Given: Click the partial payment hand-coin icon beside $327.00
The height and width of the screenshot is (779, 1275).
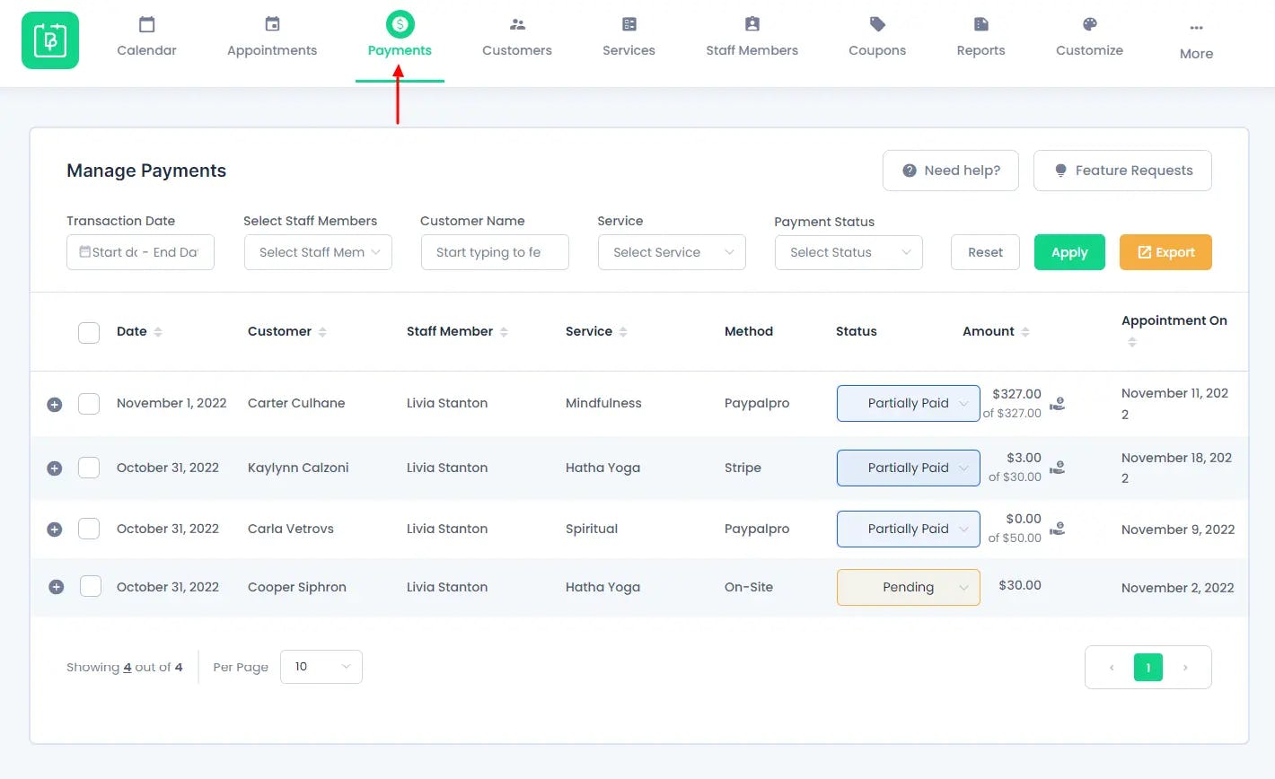Looking at the screenshot, I should pos(1057,403).
